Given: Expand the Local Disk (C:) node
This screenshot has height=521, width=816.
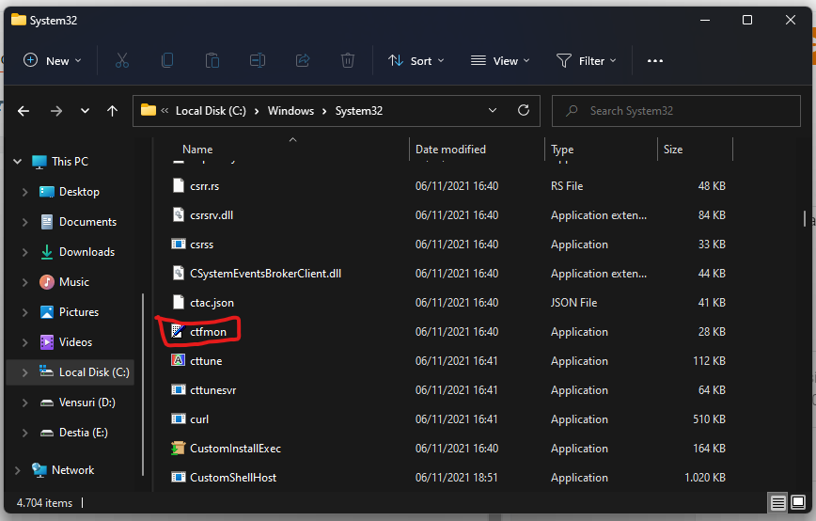Looking at the screenshot, I should coord(24,372).
